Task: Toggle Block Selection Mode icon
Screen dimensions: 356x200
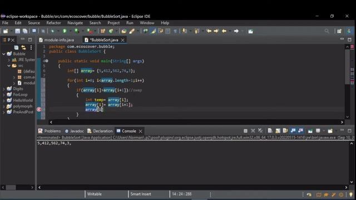Action: pyautogui.click(x=168, y=31)
